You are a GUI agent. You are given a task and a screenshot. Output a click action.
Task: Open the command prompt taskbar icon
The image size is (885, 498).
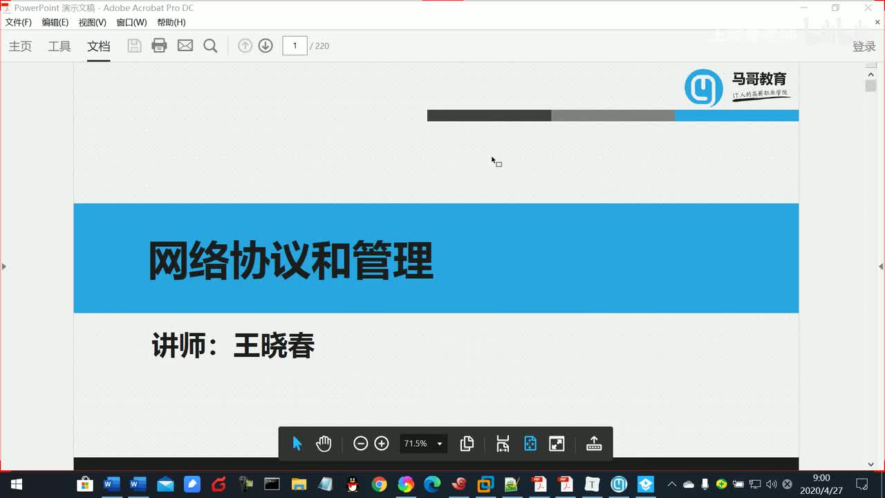pos(272,484)
